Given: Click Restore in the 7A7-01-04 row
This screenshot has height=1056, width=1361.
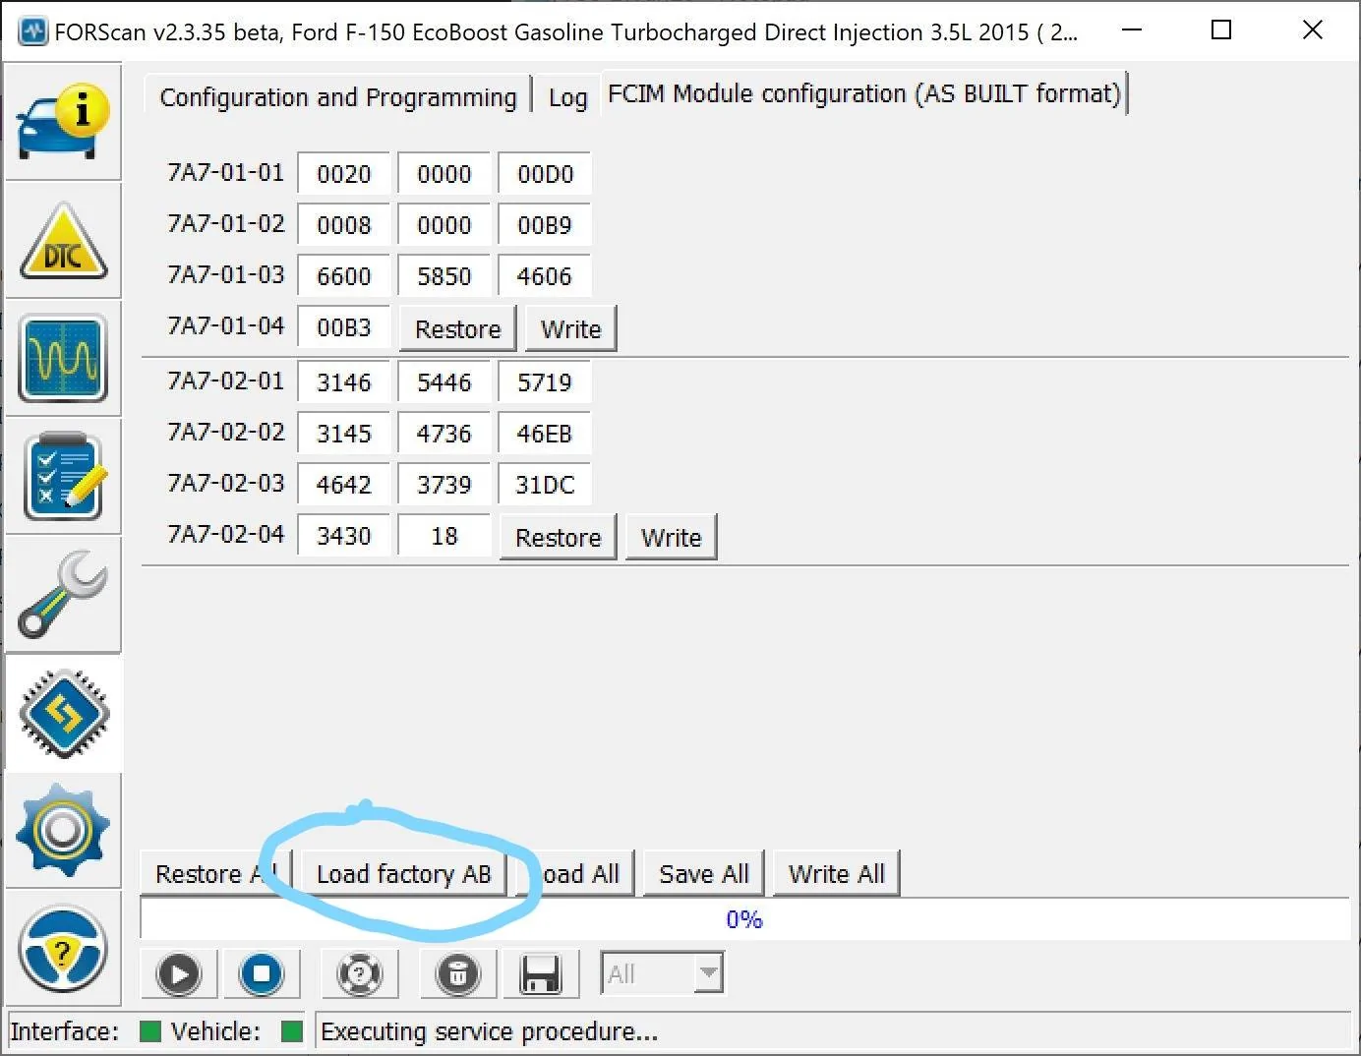Looking at the screenshot, I should [x=458, y=328].
